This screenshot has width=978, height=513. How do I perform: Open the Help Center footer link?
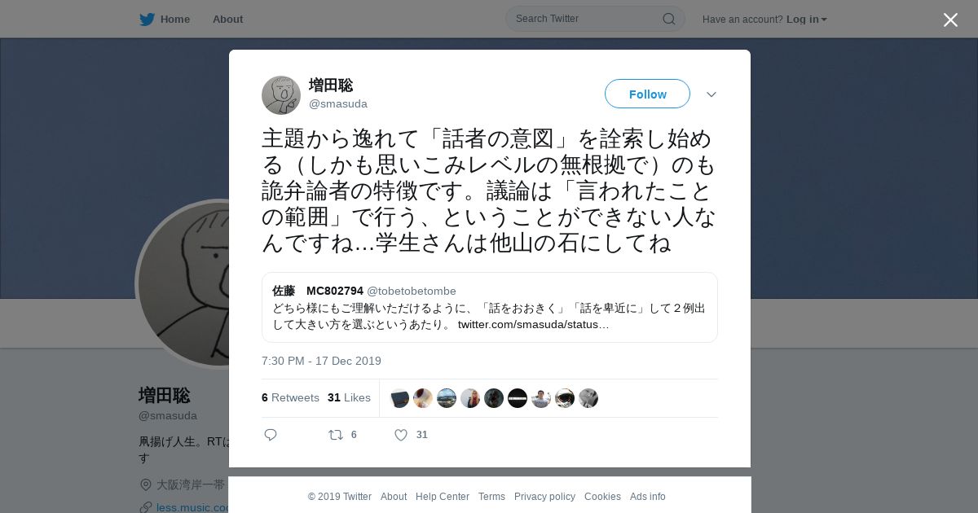(x=443, y=497)
